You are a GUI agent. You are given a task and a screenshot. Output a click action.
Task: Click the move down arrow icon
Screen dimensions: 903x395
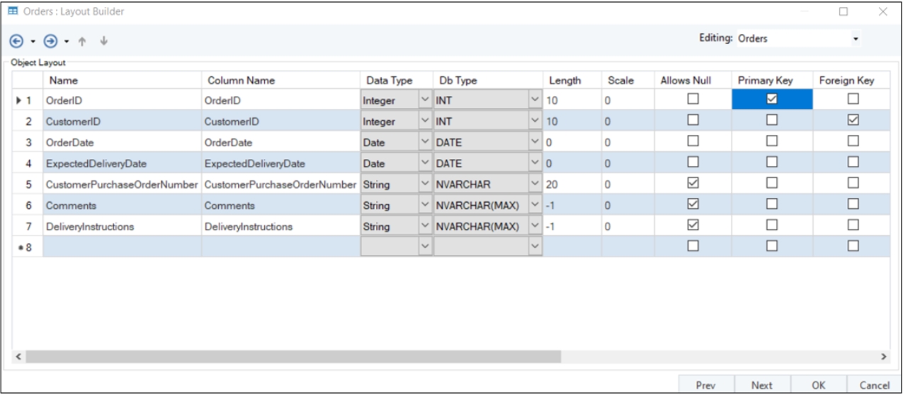coord(103,41)
